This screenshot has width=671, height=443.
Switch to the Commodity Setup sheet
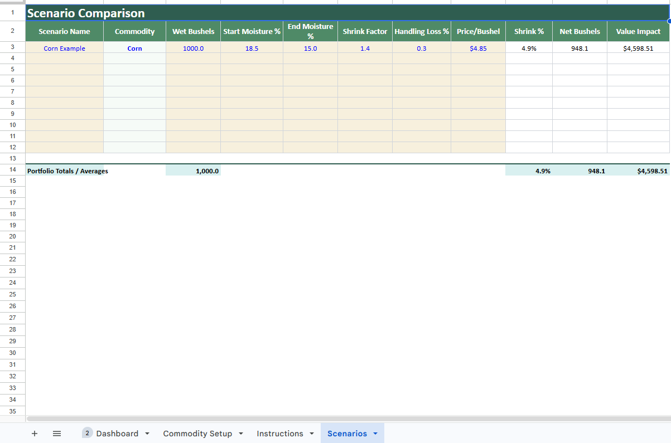(x=199, y=434)
